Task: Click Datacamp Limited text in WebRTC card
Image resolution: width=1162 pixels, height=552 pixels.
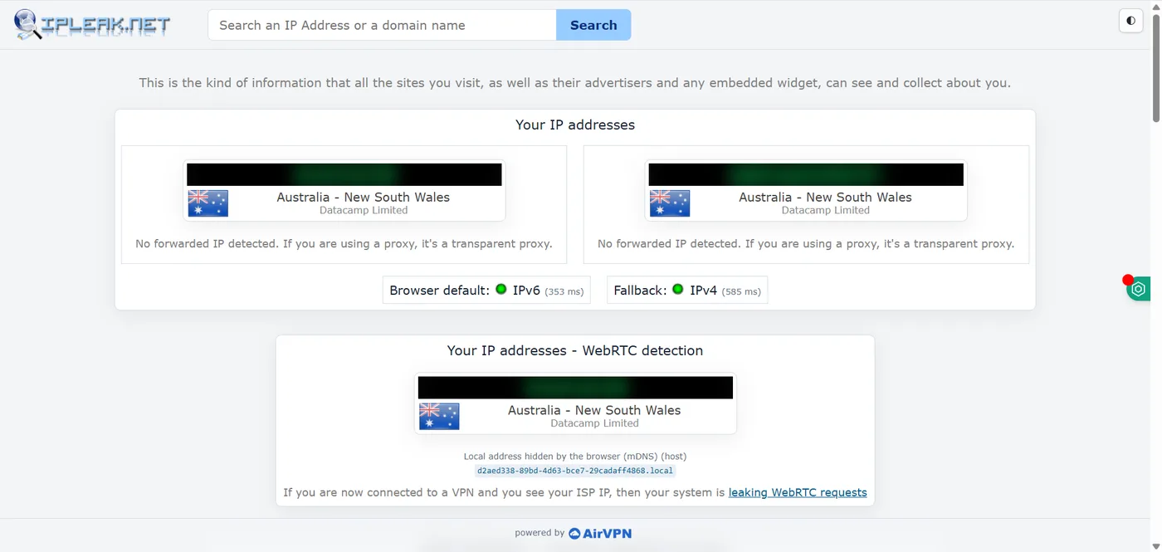Action: pyautogui.click(x=595, y=423)
